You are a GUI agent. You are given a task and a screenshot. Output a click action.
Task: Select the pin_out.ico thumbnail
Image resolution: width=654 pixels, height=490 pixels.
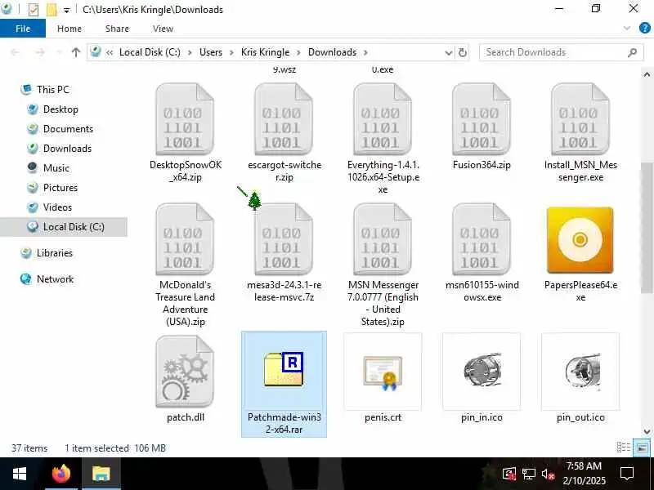pyautogui.click(x=580, y=372)
